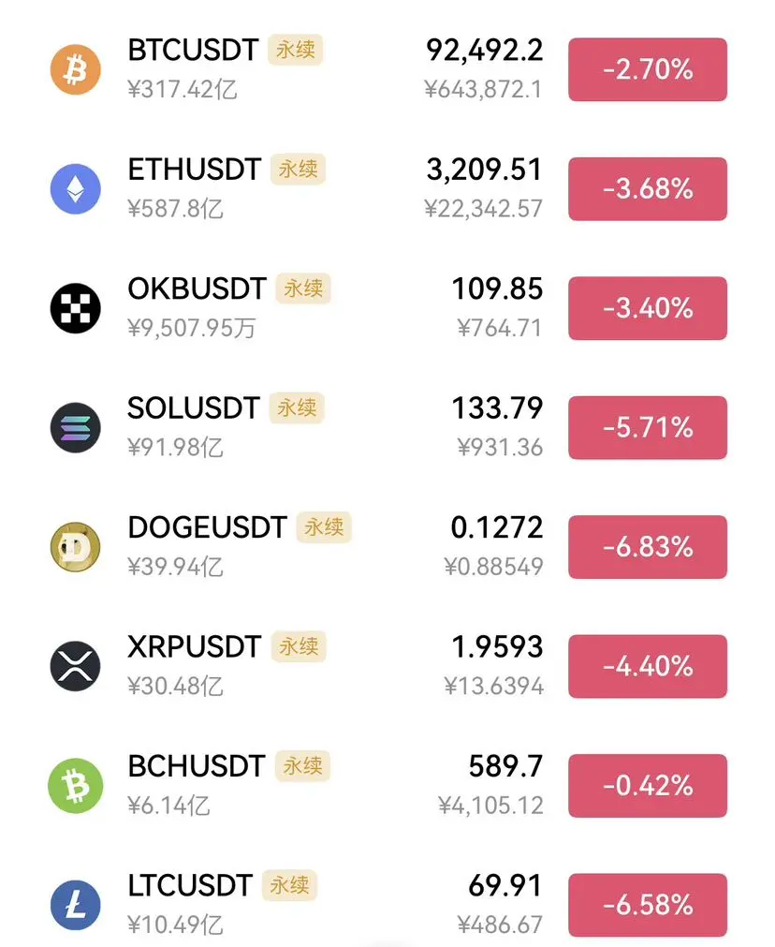The image size is (775, 947).
Task: Tap the Bitcoin coin icon
Action: 76,69
